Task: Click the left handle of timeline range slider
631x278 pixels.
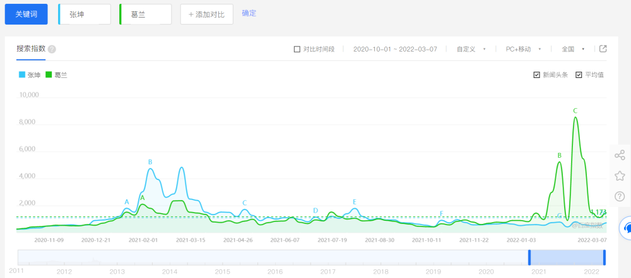Action: point(529,257)
